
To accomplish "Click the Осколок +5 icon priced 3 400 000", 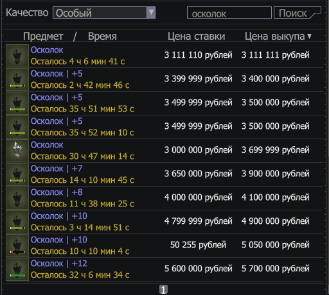I will pyautogui.click(x=17, y=80).
